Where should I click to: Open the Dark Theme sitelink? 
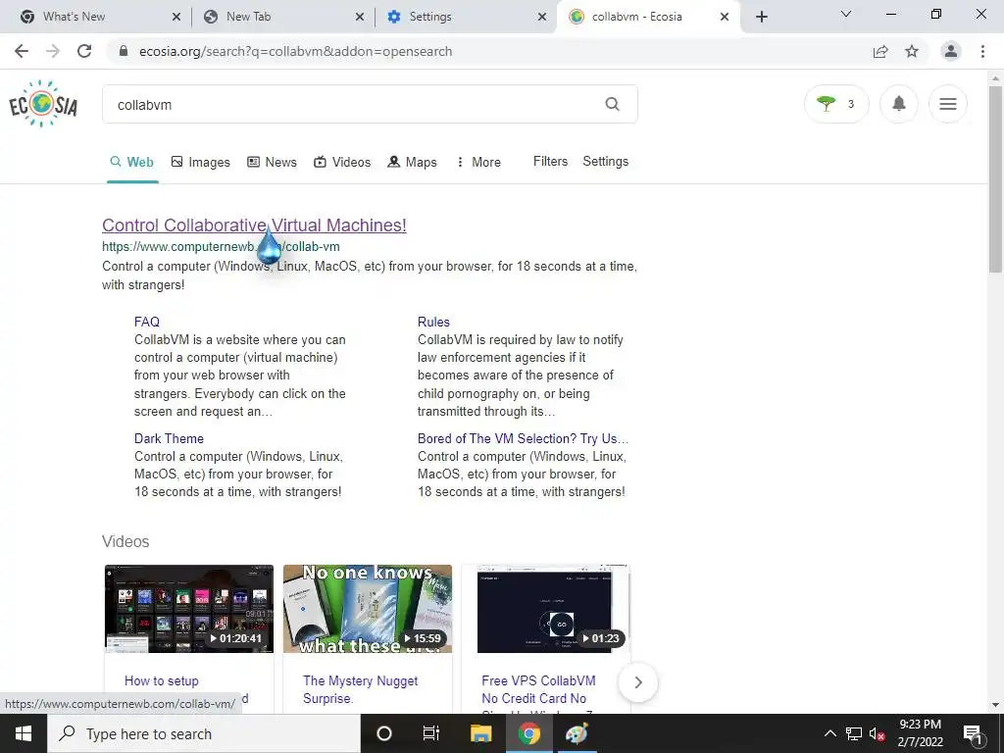tap(169, 438)
